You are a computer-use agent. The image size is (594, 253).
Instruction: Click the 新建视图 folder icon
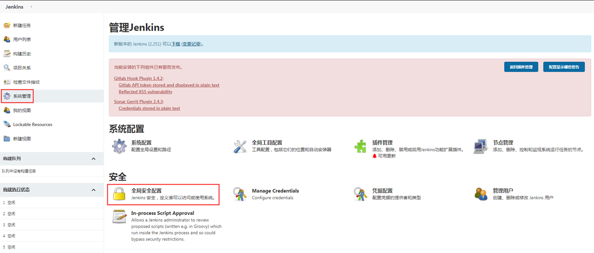(7, 138)
